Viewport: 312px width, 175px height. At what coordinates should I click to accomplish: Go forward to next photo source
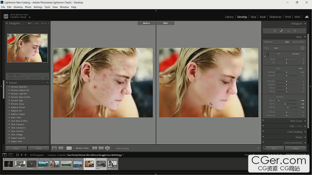26,155
